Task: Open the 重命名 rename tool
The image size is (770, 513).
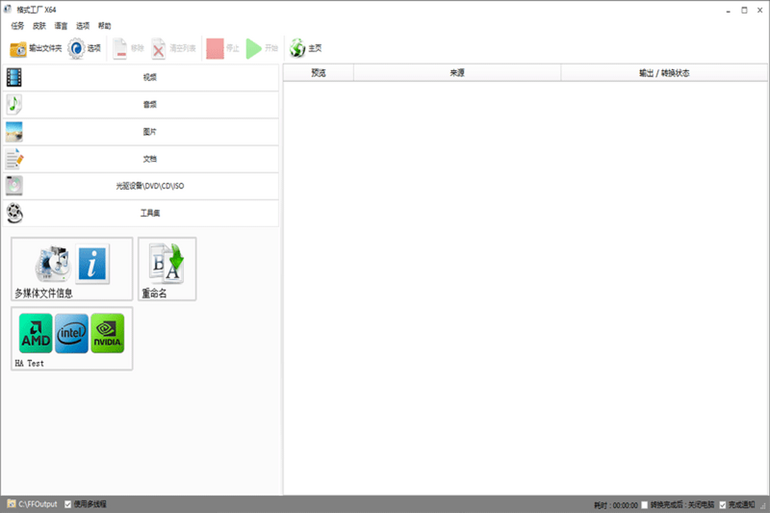Action: pyautogui.click(x=167, y=269)
